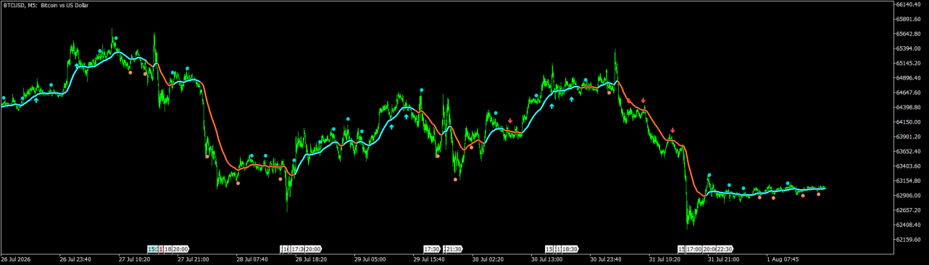Image resolution: width=929 pixels, height=265 pixels.
Task: Select the 64150.00 price label
Action: pyautogui.click(x=909, y=122)
